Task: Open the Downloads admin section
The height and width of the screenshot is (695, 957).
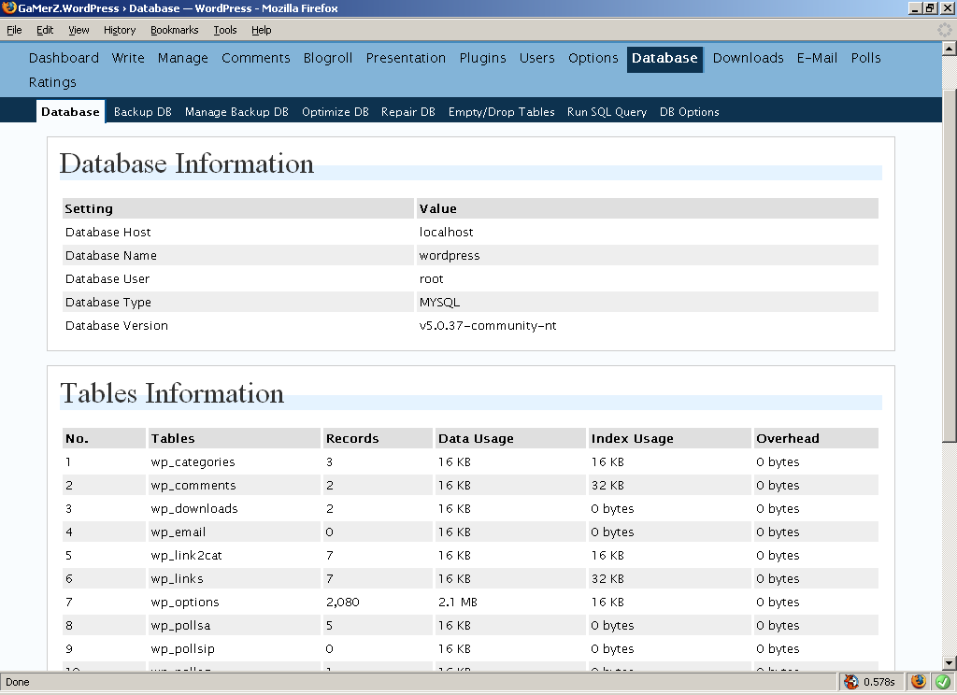Action: coord(749,58)
